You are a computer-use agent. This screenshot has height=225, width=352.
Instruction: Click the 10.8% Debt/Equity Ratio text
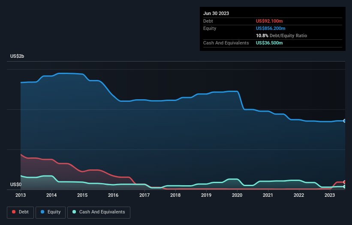point(281,36)
